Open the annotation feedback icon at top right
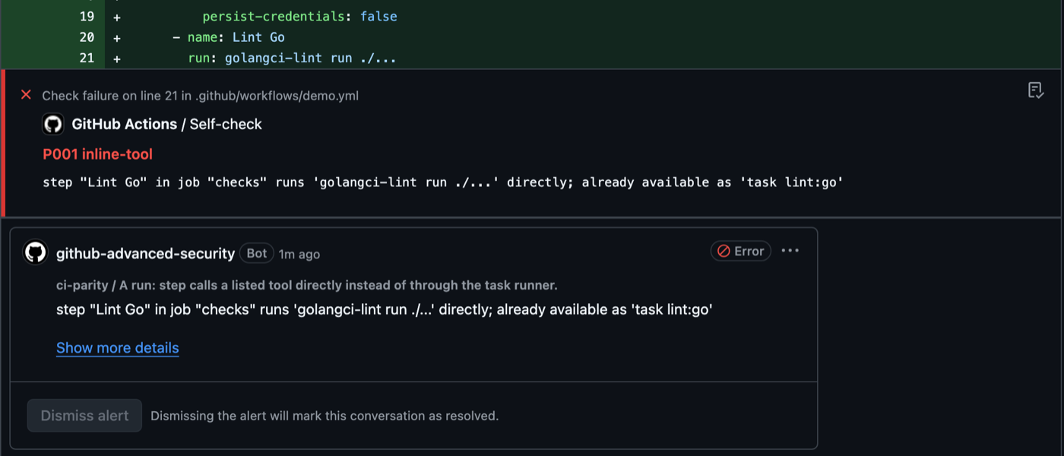 pos(1035,90)
